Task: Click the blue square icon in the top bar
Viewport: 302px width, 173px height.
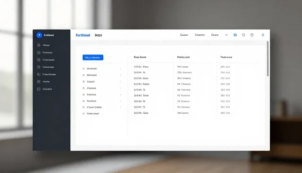Action: [x=235, y=35]
